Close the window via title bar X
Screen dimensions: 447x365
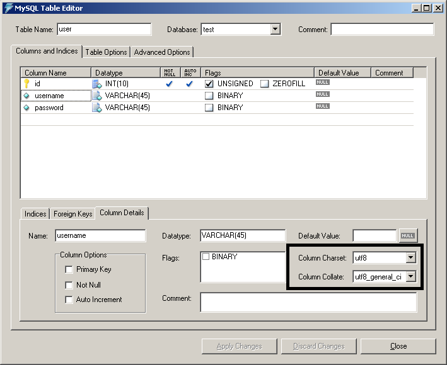438,8
